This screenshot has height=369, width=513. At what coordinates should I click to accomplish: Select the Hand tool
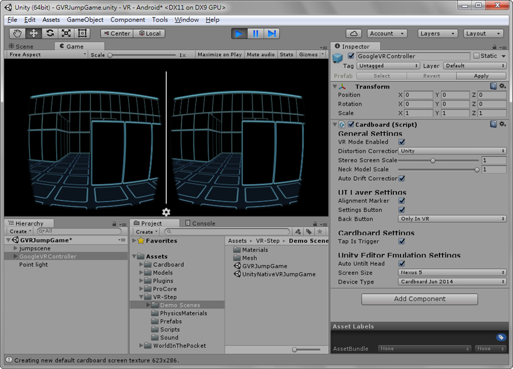tap(17, 33)
